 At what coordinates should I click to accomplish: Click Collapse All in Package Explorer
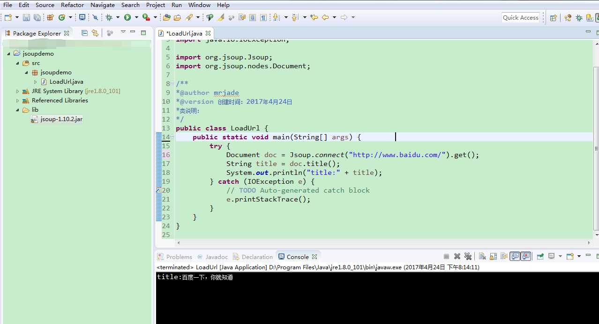(84, 33)
